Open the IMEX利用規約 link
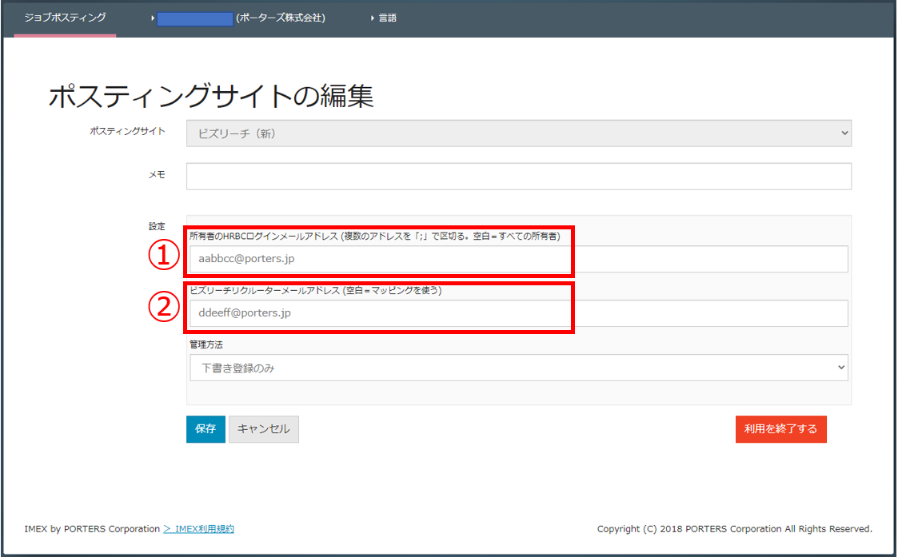Viewport: 898px width, 557px height. point(203,529)
